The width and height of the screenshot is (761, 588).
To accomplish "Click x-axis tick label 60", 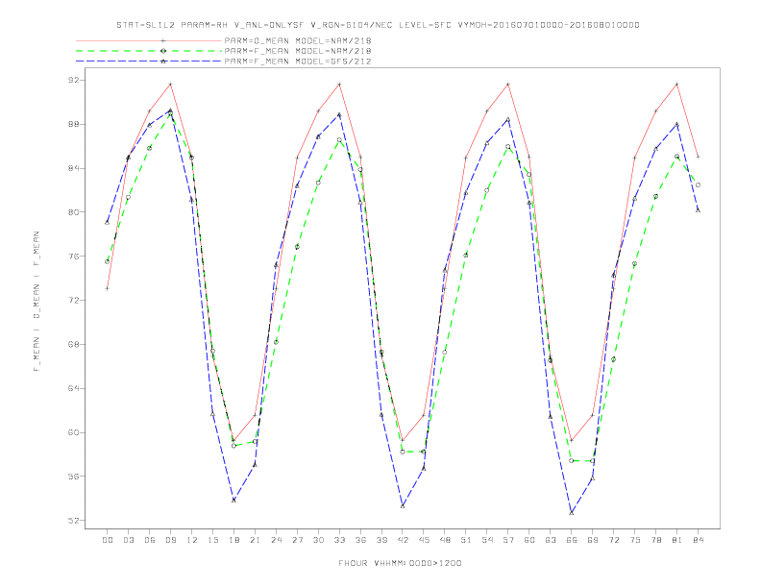I will 529,540.
